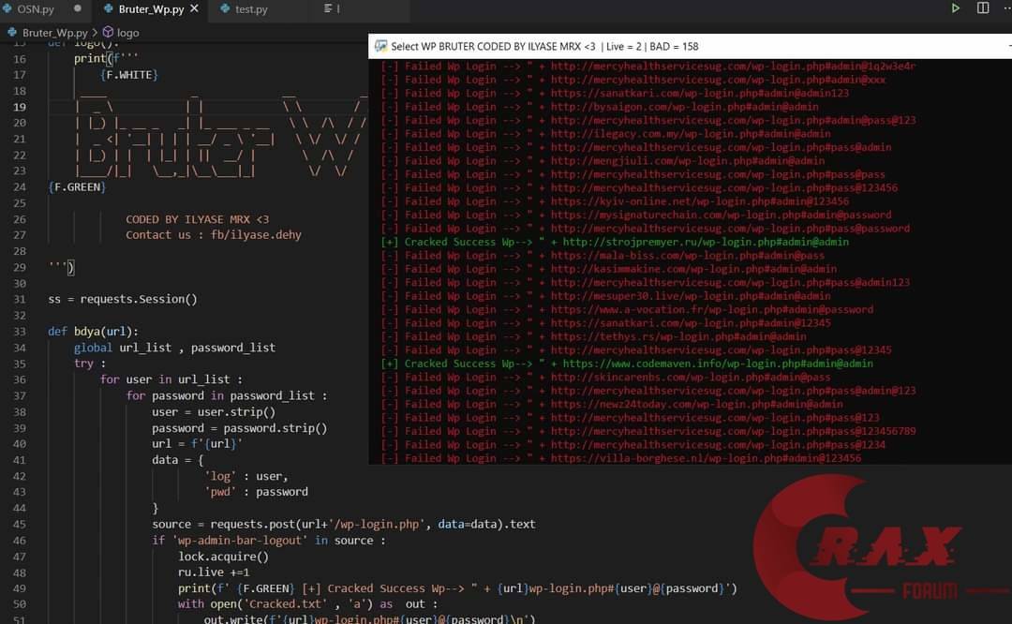
Task: Click the strojpremyer.ru cracked success line
Action: click(615, 242)
